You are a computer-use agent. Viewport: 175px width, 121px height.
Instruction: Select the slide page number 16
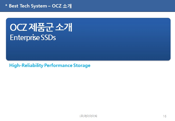coord(165,116)
